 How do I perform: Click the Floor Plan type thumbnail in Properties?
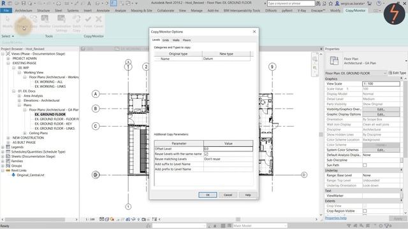coord(334,60)
